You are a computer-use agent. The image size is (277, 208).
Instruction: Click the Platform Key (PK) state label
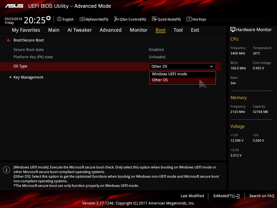33,57
